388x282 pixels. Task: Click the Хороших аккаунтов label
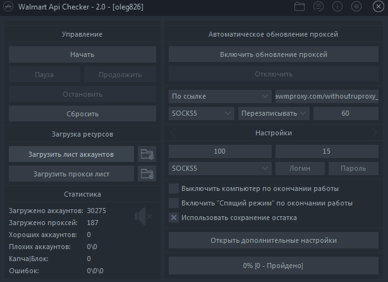click(x=43, y=235)
